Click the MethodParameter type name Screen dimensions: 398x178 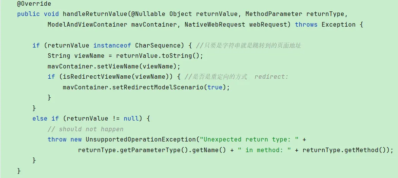tap(274, 14)
